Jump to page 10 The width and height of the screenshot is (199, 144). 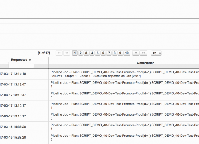point(127,53)
